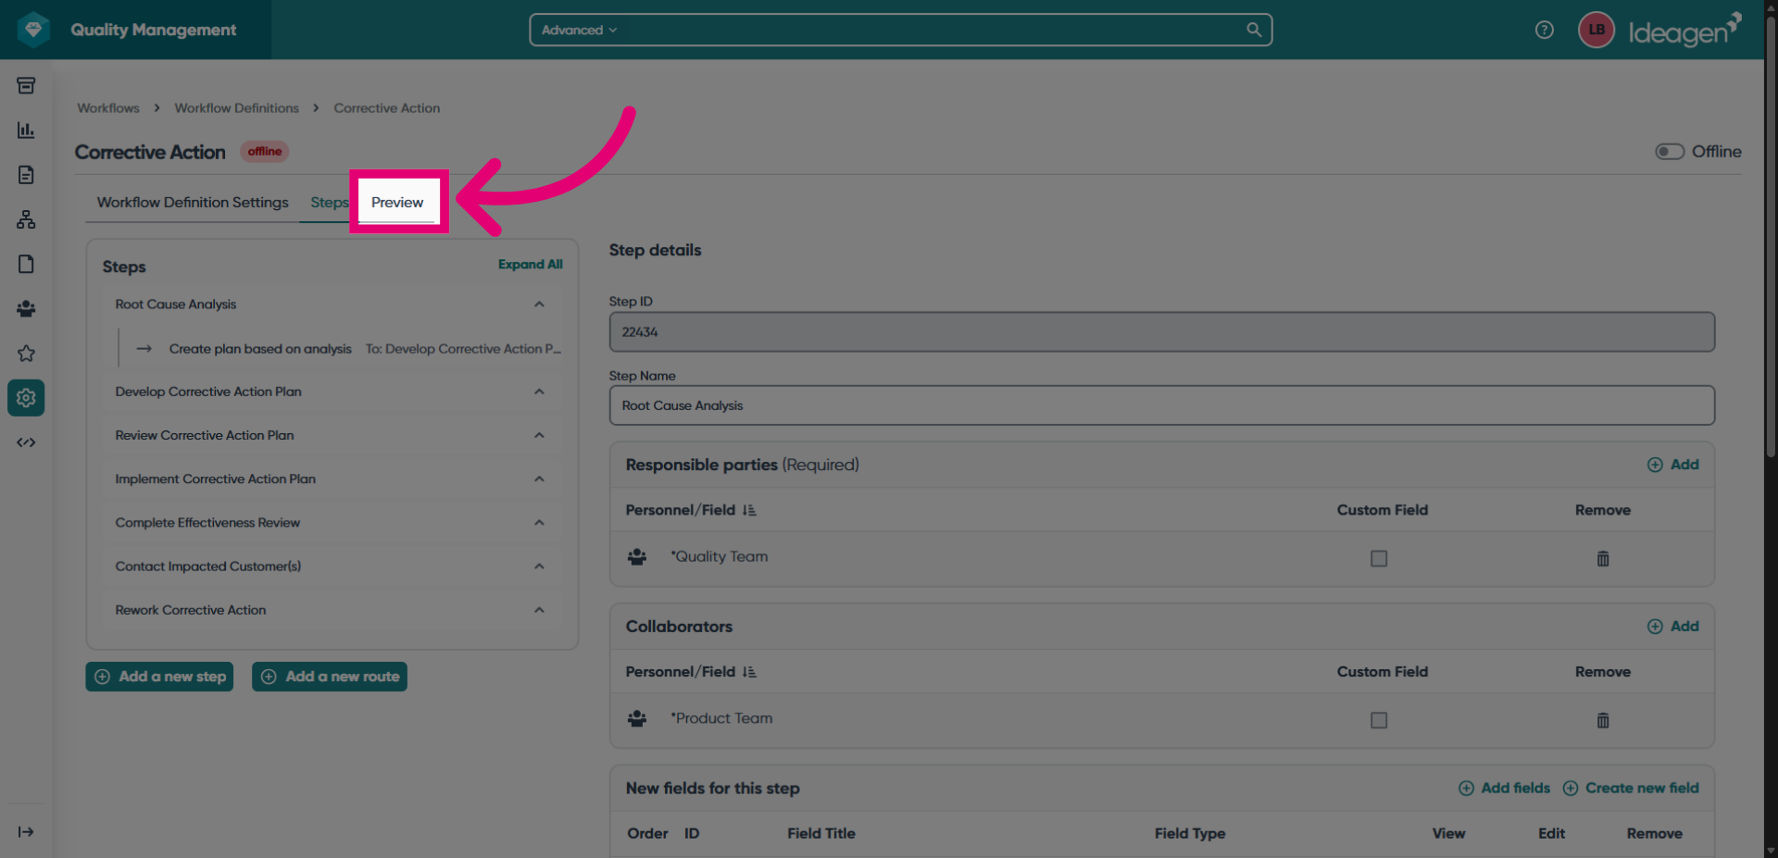
Task: Open the people group sidebar icon
Action: coord(26,308)
